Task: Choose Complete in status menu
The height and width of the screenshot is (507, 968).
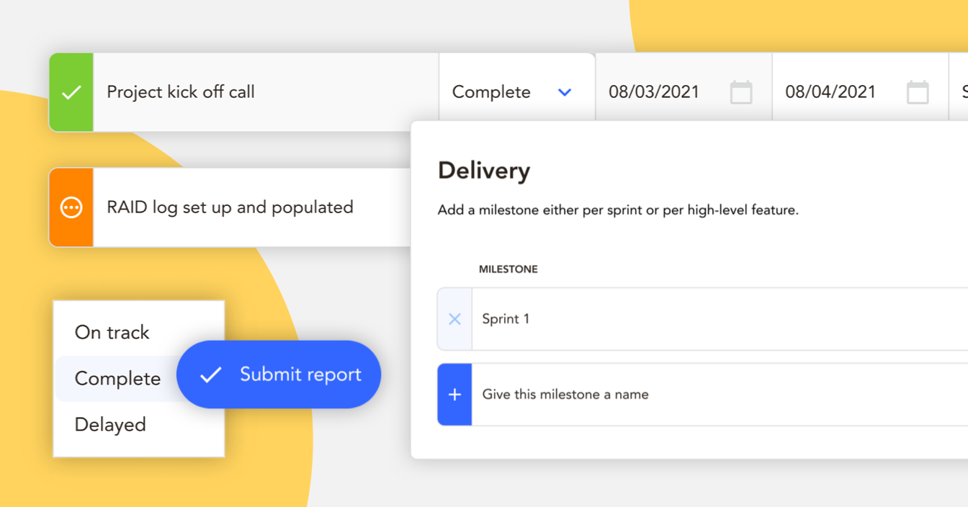Action: (x=117, y=379)
